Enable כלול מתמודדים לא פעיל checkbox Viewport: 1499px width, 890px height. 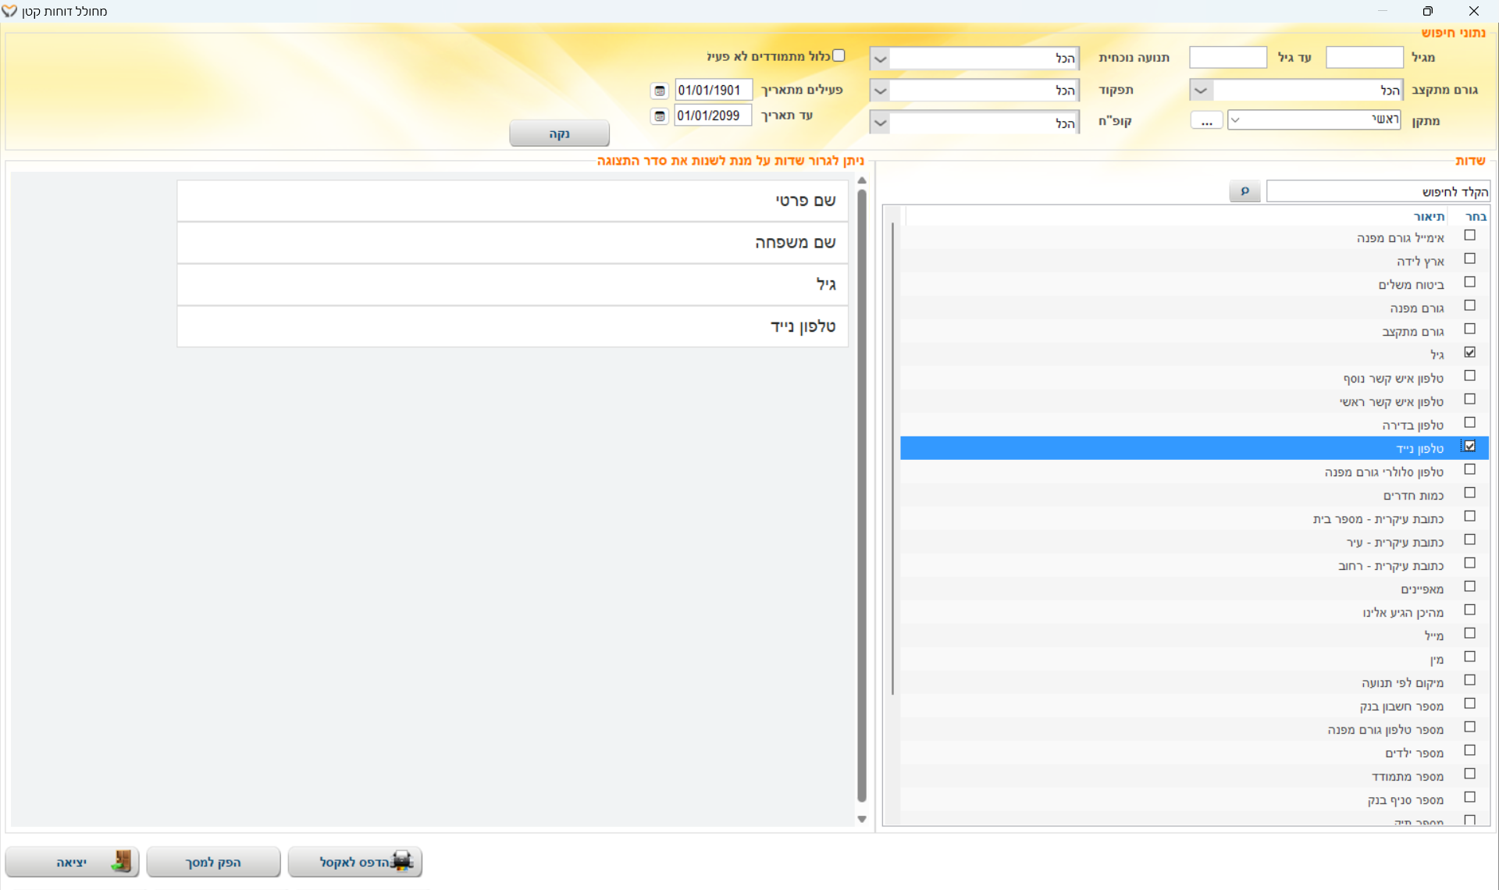pyautogui.click(x=839, y=55)
